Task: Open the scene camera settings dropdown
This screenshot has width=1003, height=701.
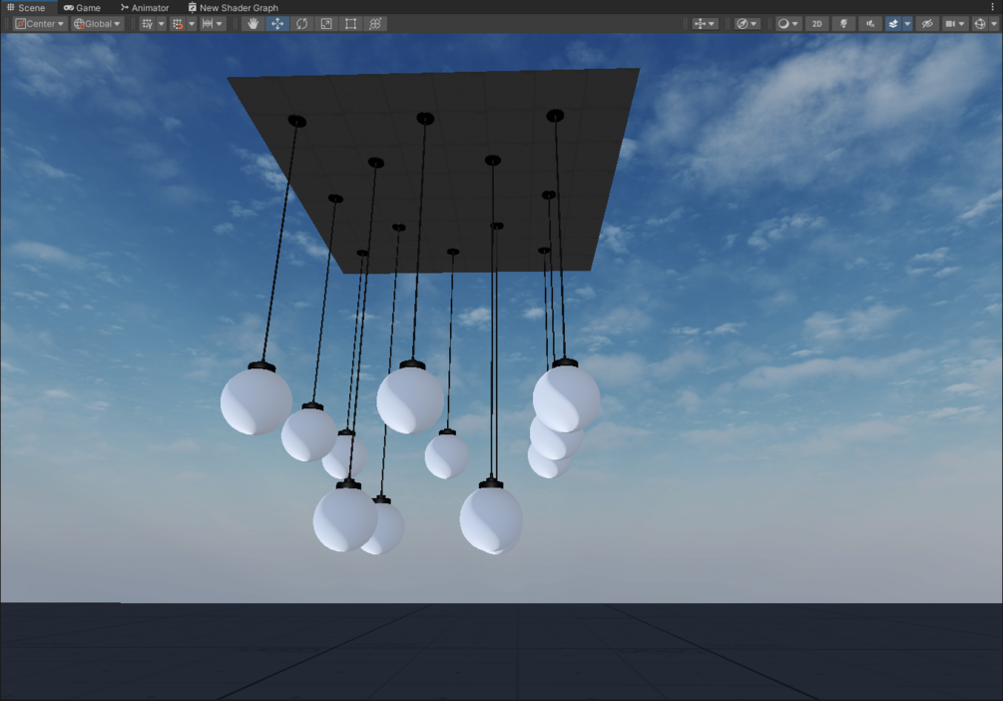Action: [954, 24]
